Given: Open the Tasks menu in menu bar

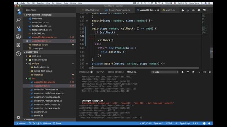Looking at the screenshot, I should (66, 3).
